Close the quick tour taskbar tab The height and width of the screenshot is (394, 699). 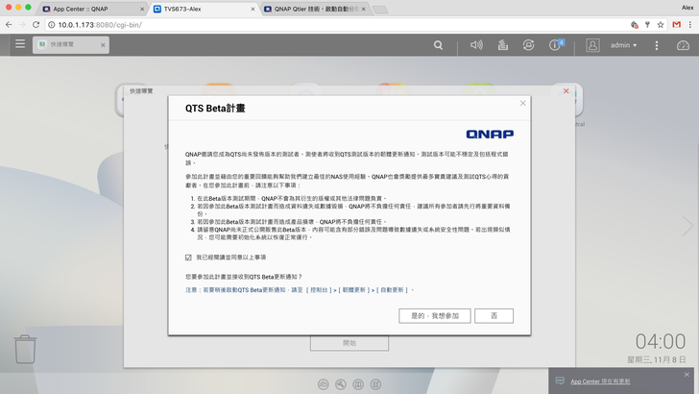(103, 45)
